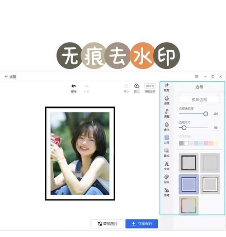This screenshot has height=237, width=226.
Task: Pick the light blue border color swatch
Action: [201, 143]
